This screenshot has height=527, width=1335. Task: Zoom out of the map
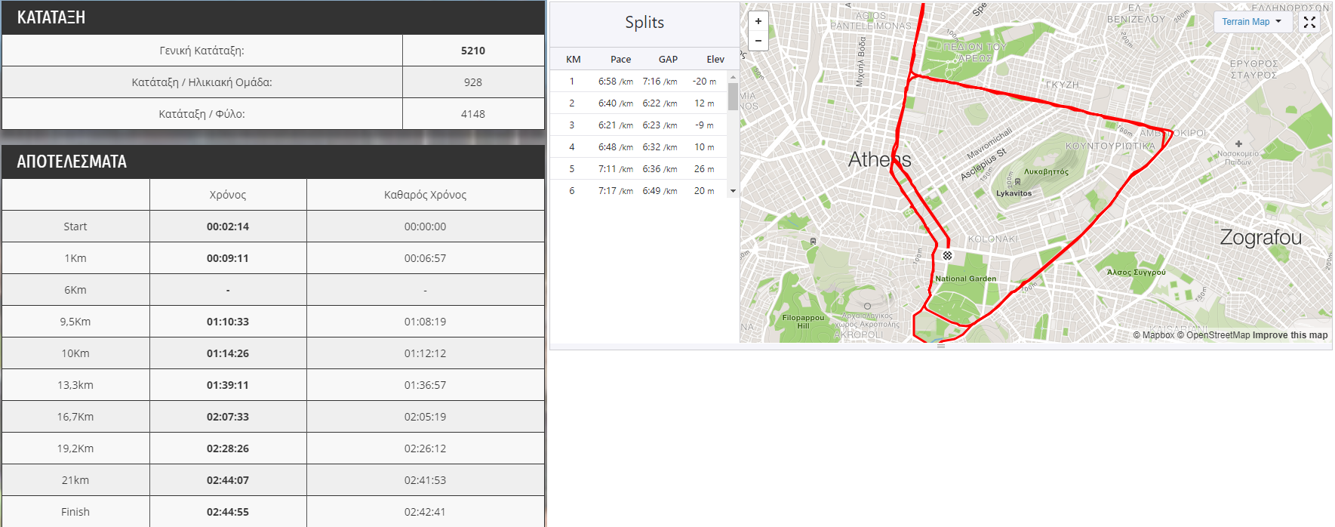click(x=758, y=41)
